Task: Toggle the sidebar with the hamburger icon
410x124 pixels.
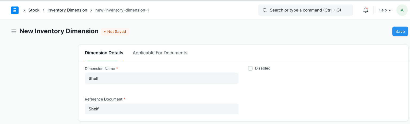Action: point(14,31)
